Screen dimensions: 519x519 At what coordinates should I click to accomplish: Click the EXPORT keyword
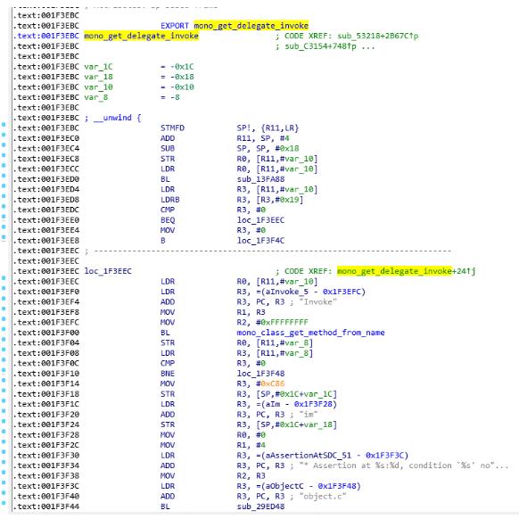tap(175, 26)
